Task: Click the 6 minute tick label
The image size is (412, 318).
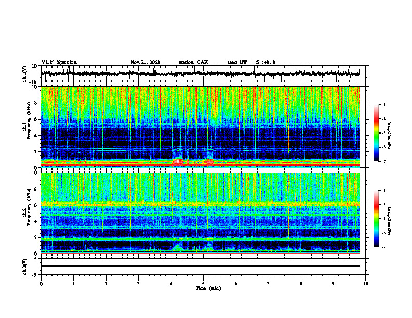Action: [236, 284]
